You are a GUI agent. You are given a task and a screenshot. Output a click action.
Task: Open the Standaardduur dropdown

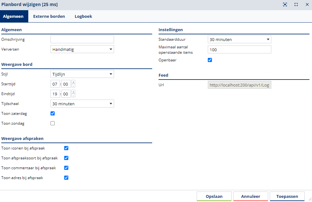pyautogui.click(x=239, y=40)
